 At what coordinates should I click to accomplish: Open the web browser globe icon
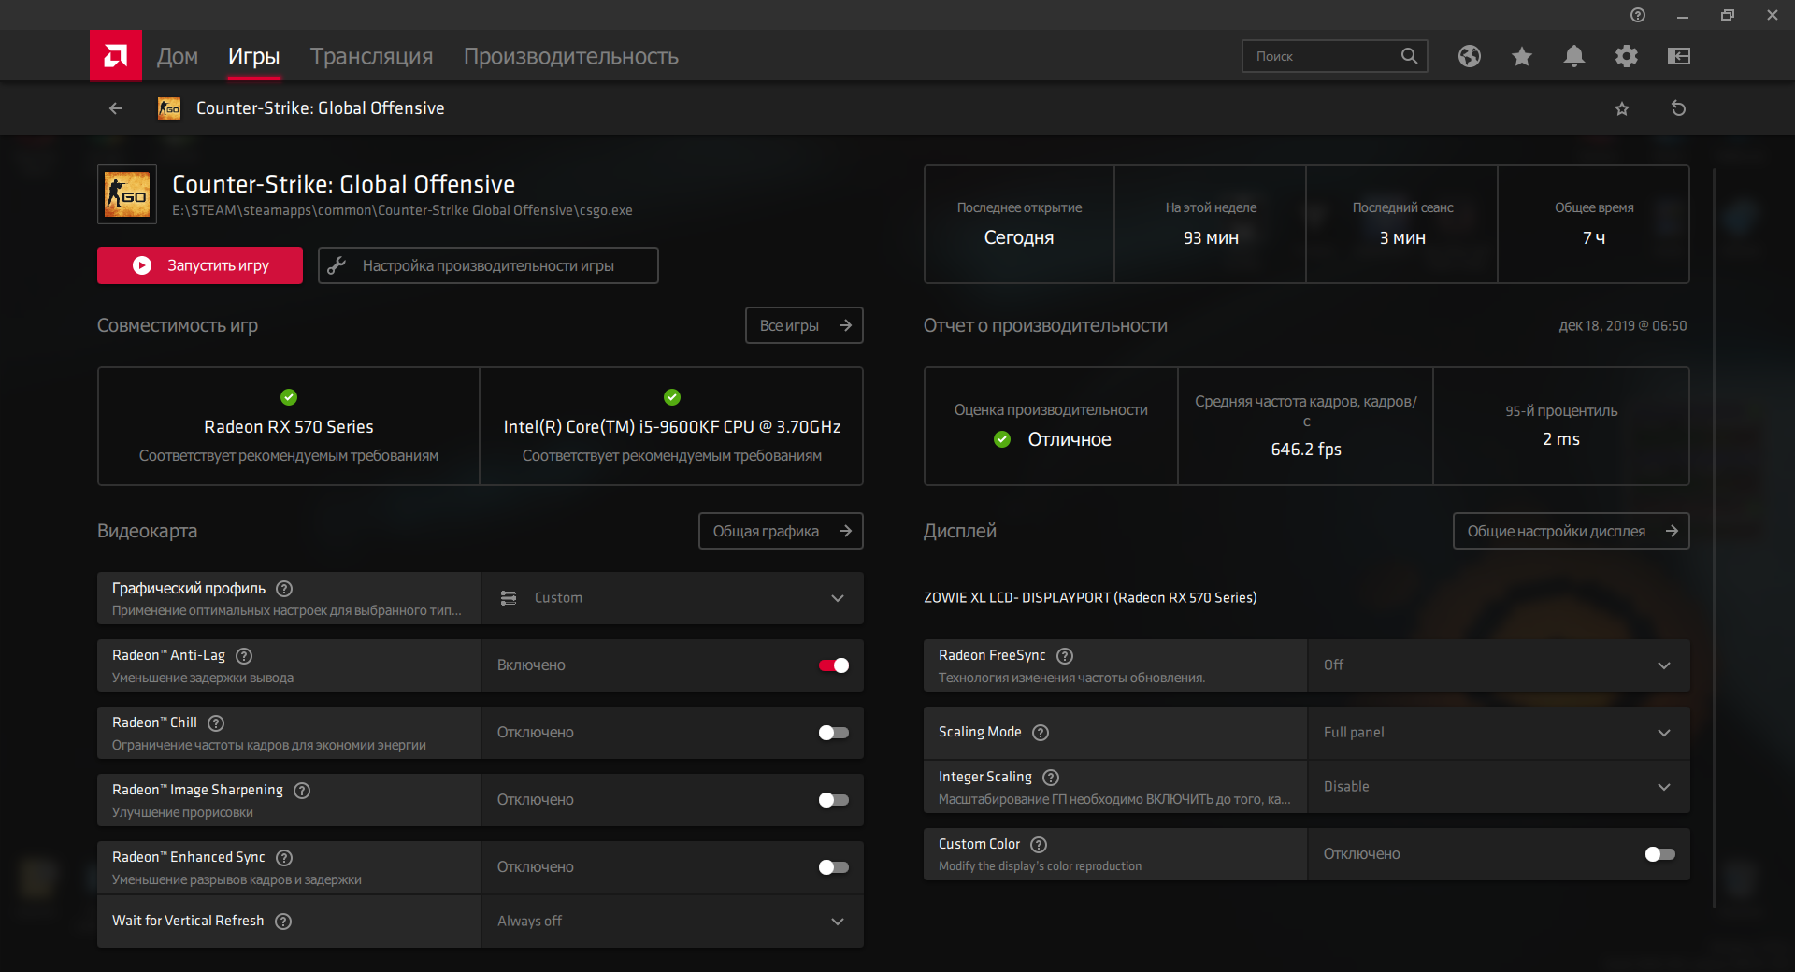(1470, 56)
